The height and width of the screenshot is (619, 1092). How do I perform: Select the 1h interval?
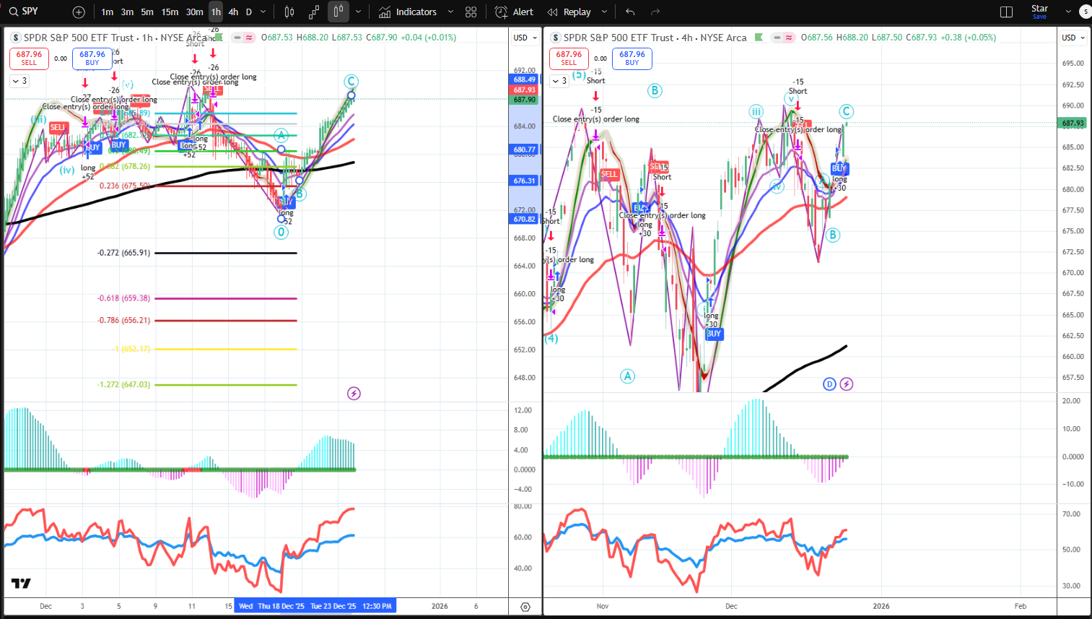[x=216, y=12]
